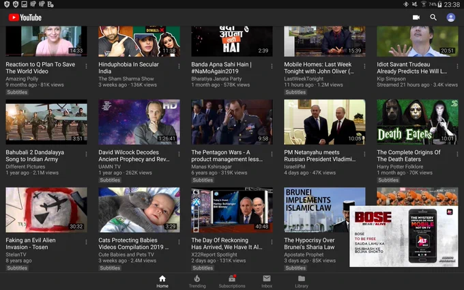Open video title 'PM Netanyahu meets Russian President'
Viewport: 464px width, 290px height.
pyautogui.click(x=320, y=156)
